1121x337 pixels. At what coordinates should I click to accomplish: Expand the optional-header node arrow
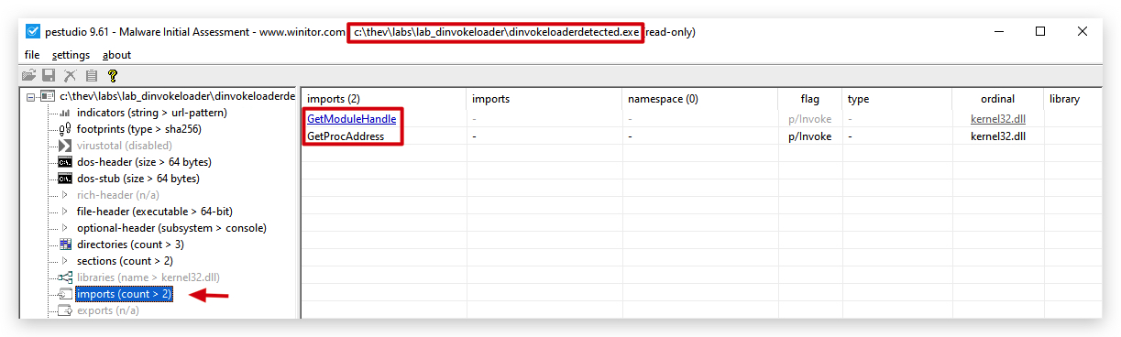(65, 228)
